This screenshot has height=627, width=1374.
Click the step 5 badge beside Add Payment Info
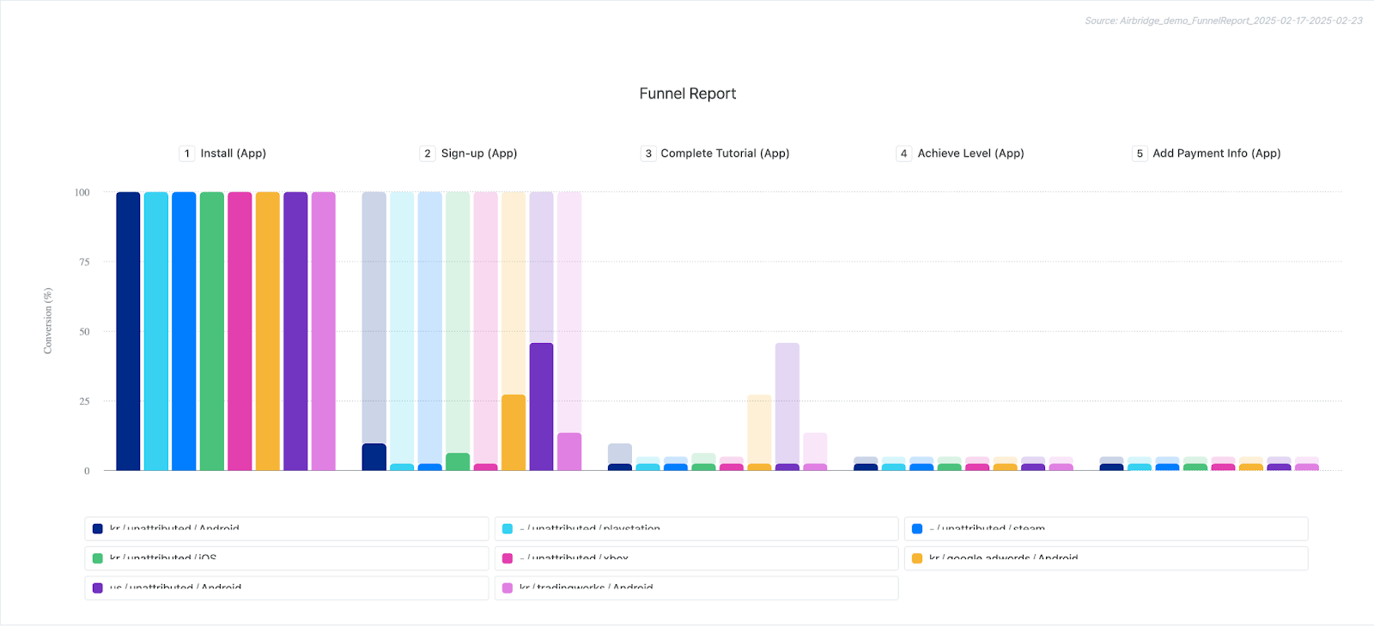pyautogui.click(x=1140, y=154)
